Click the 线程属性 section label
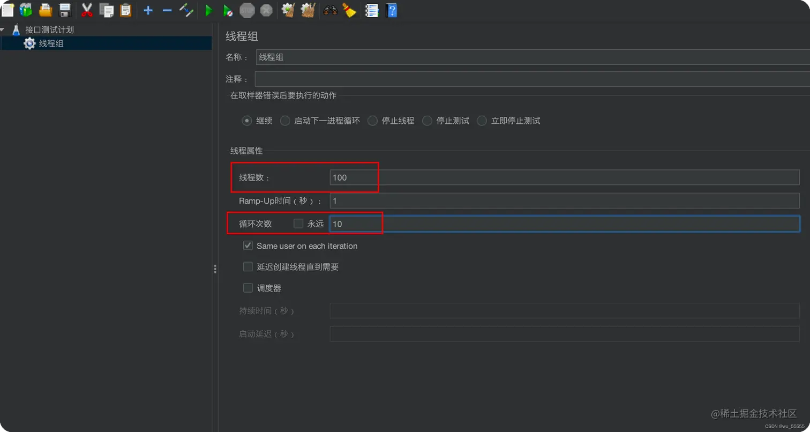The image size is (810, 432). click(x=246, y=151)
